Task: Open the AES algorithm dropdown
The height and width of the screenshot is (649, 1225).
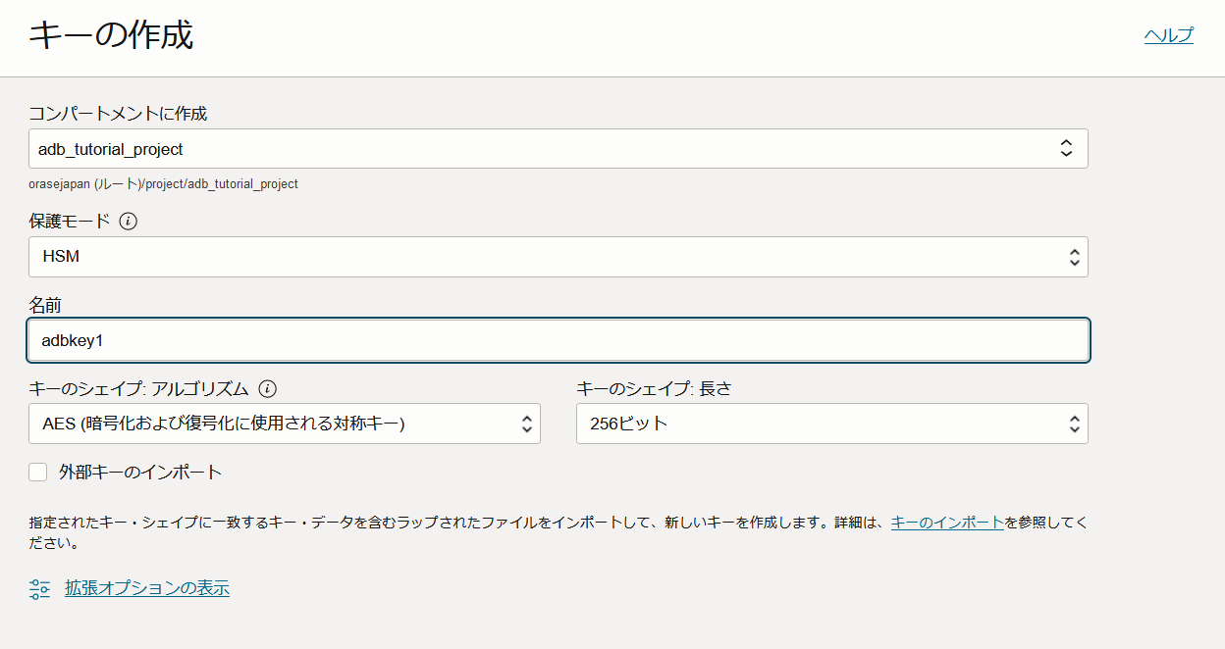Action: pyautogui.click(x=285, y=424)
